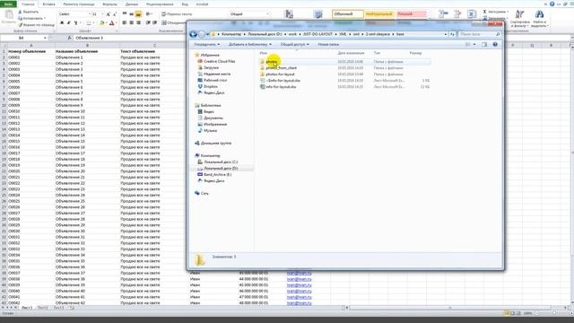Click Wrap Text (Перенос текста) in Excel

click(177, 14)
